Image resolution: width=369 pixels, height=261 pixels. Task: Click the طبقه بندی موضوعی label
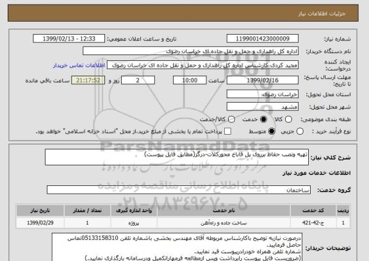point(325,119)
